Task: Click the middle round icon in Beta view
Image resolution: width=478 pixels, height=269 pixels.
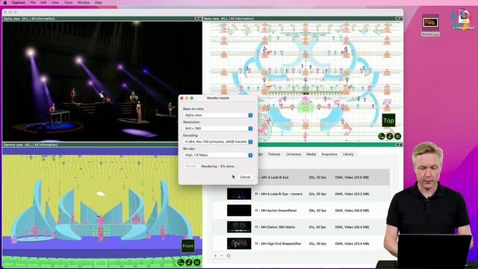Action: [x=390, y=136]
